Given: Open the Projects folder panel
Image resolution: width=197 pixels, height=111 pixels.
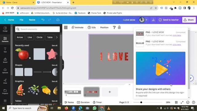Looking at the screenshot, I should (x=5, y=92).
